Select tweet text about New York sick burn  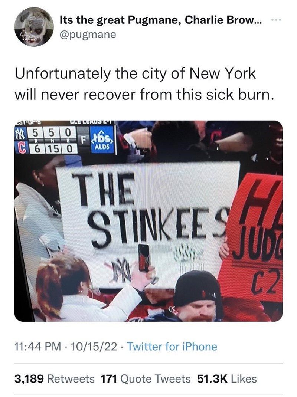click(x=144, y=84)
